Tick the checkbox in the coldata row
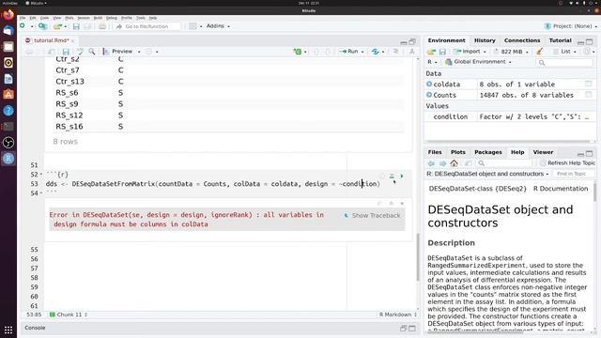The width and height of the screenshot is (601, 338). pyautogui.click(x=589, y=84)
